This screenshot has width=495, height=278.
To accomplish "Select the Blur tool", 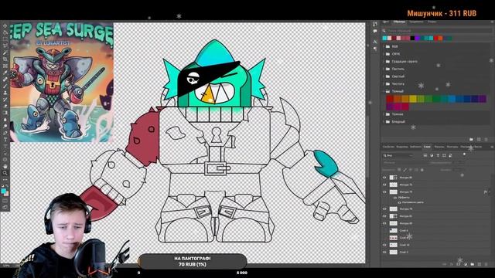I will point(5,120).
